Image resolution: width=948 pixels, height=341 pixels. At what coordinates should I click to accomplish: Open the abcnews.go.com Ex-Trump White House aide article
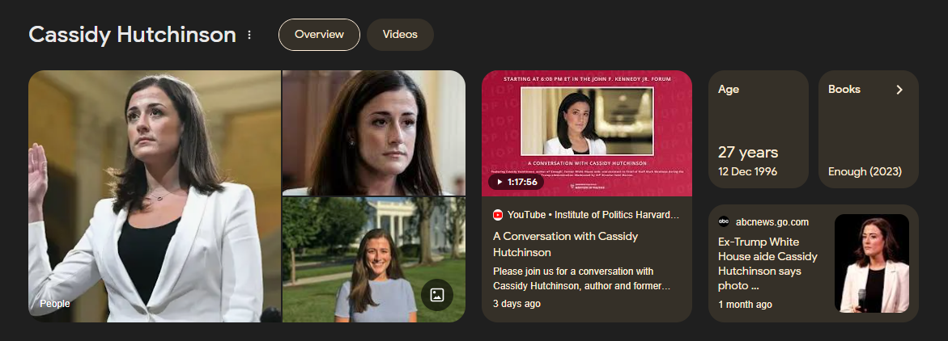[767, 263]
